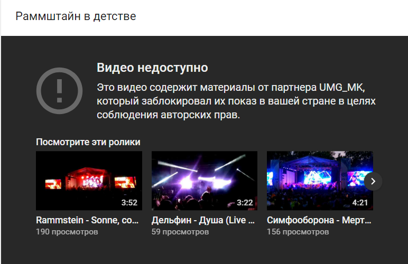
Task: Click the который заблокировал их показ text line
Action: click(236, 101)
